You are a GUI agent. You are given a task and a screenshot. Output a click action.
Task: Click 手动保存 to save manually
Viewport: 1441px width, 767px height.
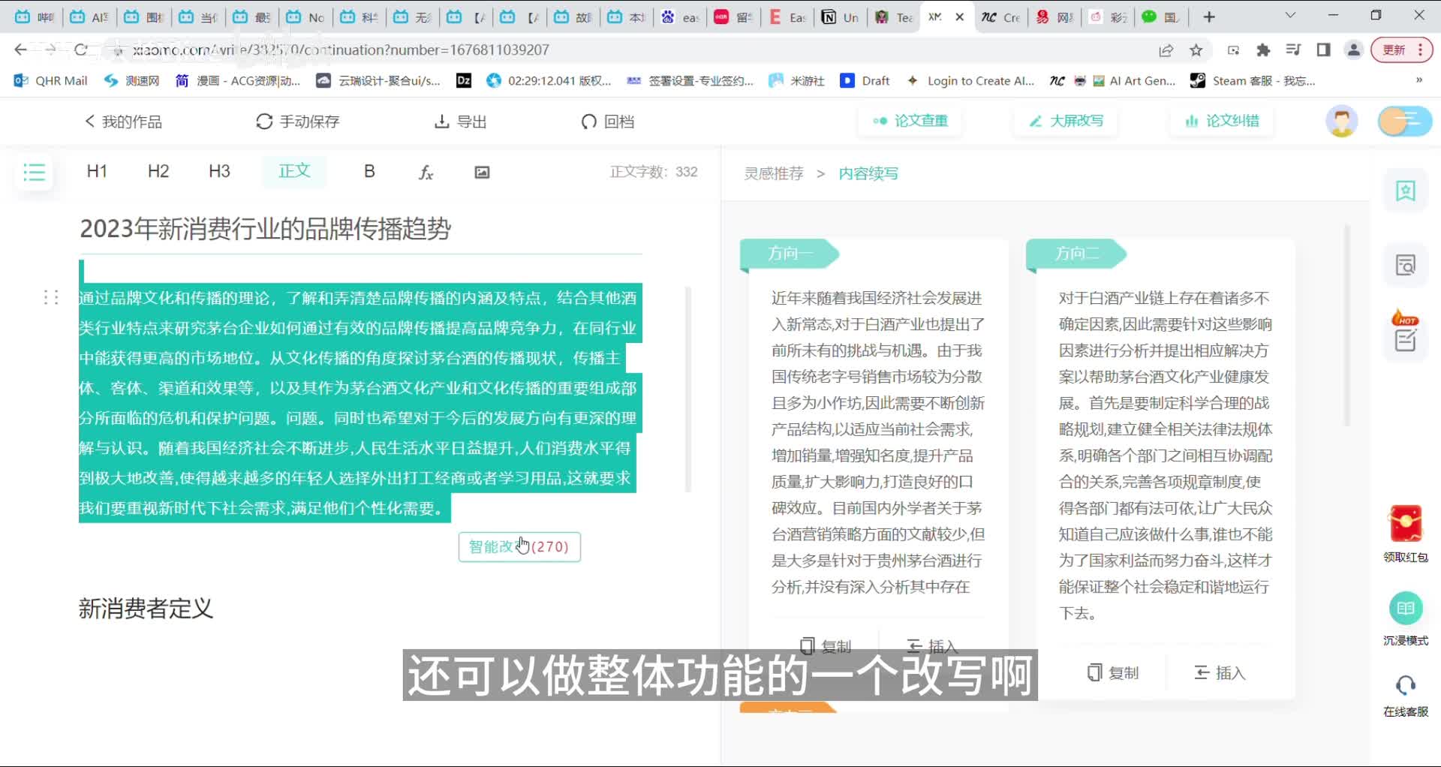tap(298, 122)
